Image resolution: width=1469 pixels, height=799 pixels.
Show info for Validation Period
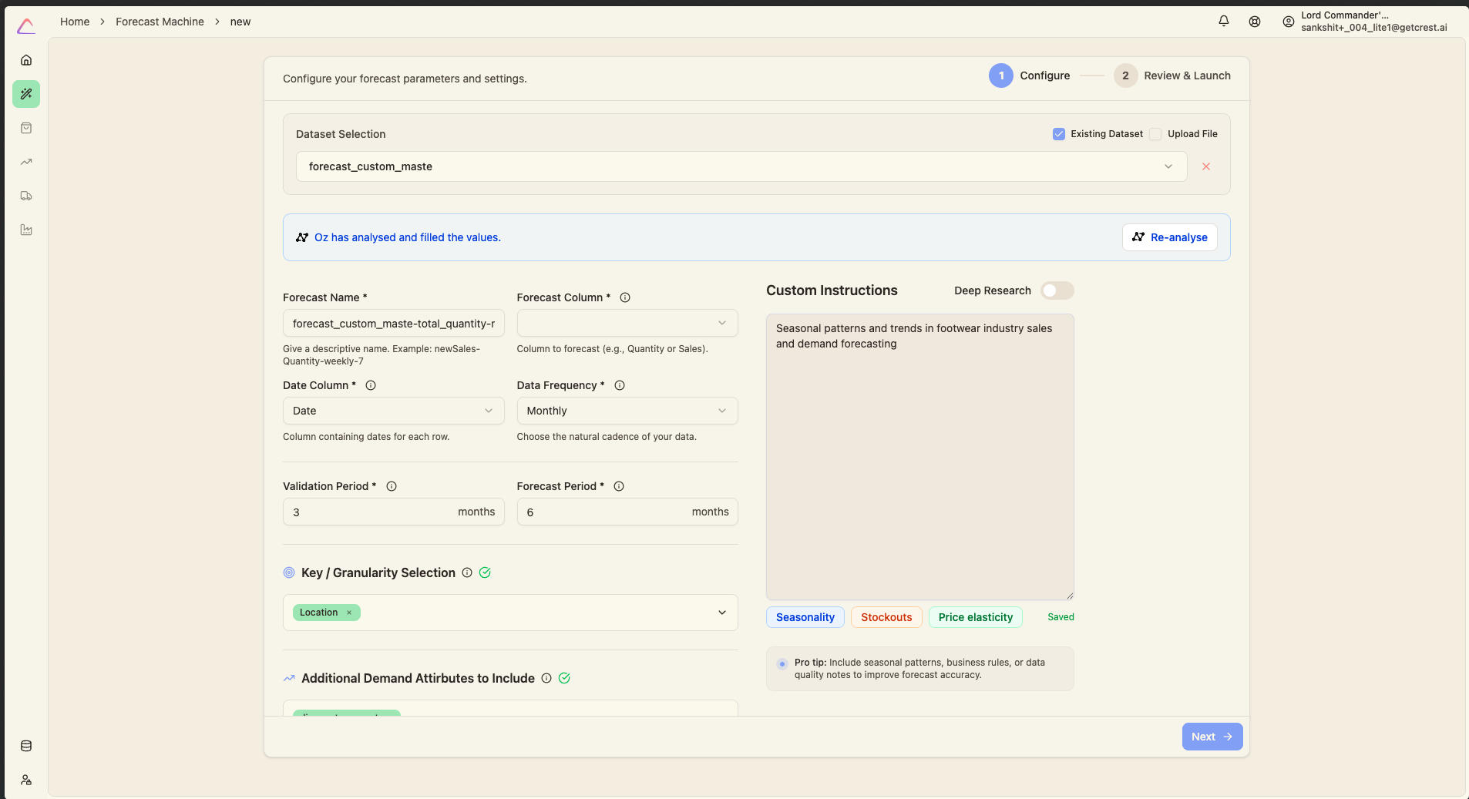392,486
